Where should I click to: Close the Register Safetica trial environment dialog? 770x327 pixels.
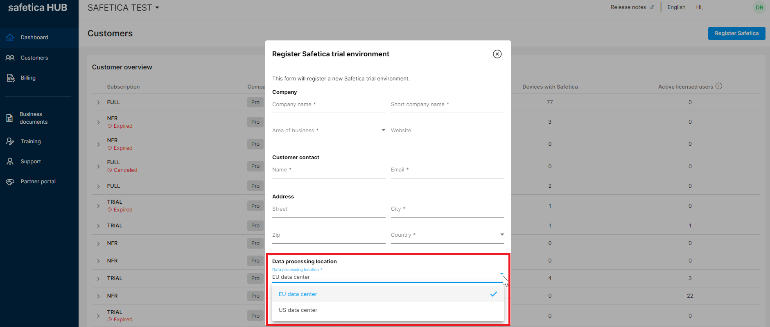pyautogui.click(x=497, y=54)
